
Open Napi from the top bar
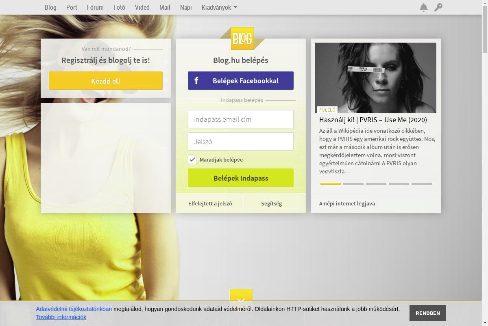pos(186,7)
